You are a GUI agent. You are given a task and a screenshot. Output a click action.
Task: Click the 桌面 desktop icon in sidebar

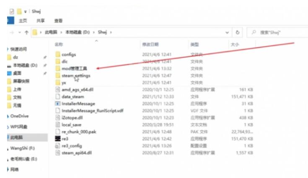pyautogui.click(x=9, y=73)
